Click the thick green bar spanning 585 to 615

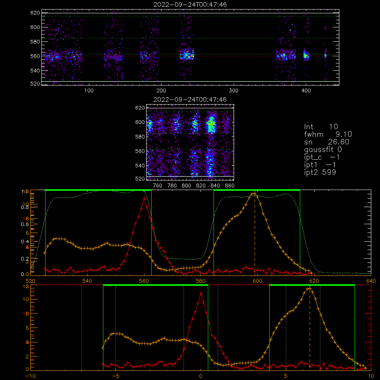257,190
